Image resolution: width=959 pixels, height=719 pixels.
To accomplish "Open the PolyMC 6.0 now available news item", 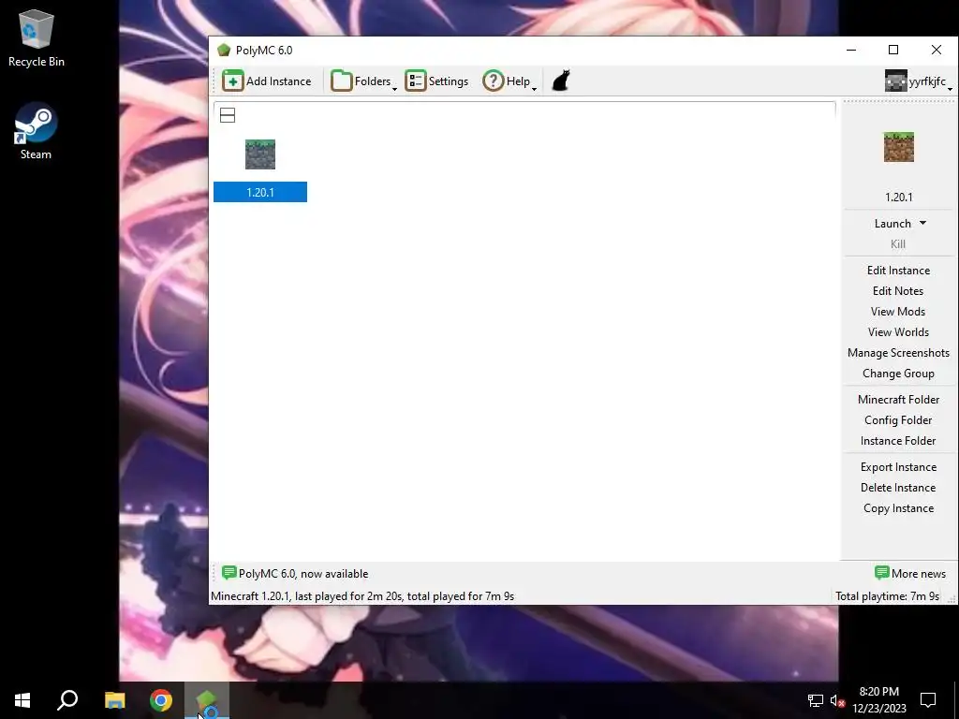I will [295, 574].
